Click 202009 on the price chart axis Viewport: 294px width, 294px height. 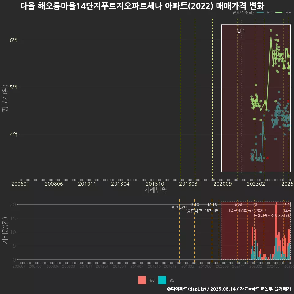point(223,184)
